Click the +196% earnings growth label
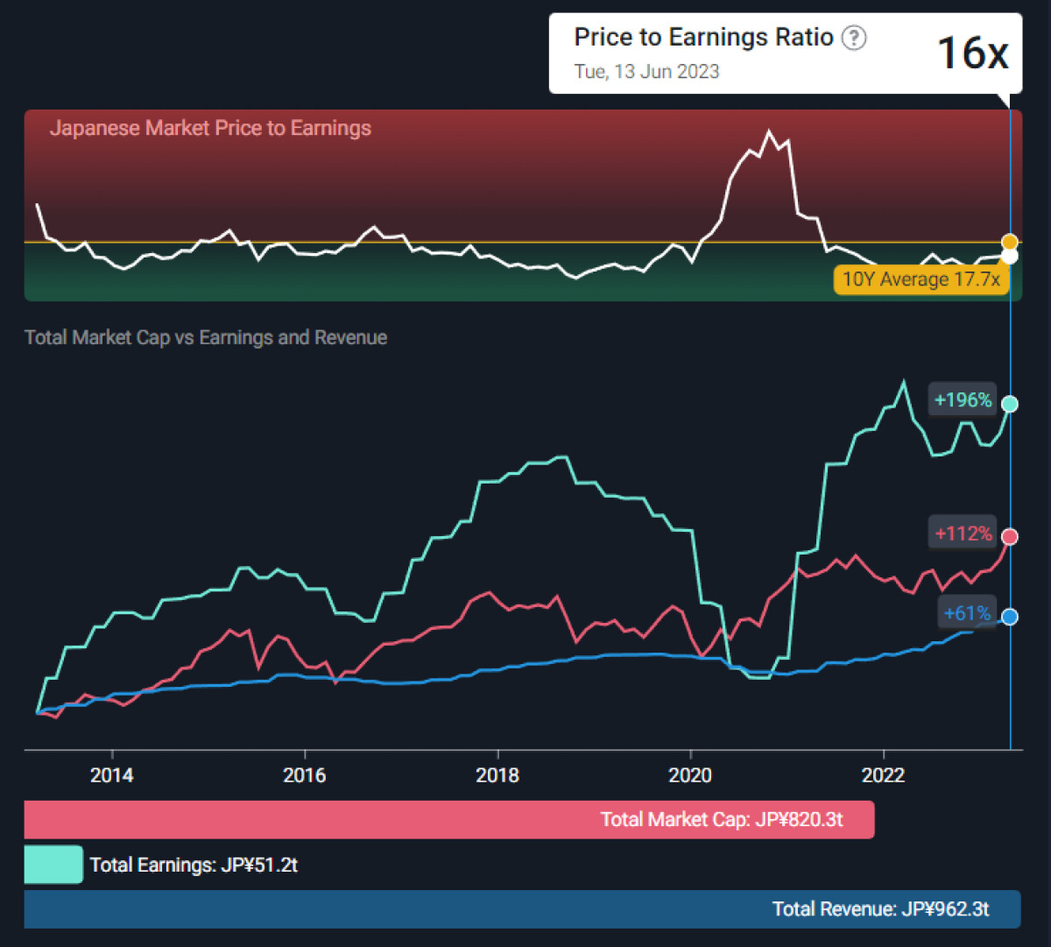The height and width of the screenshot is (947, 1051). [x=963, y=400]
